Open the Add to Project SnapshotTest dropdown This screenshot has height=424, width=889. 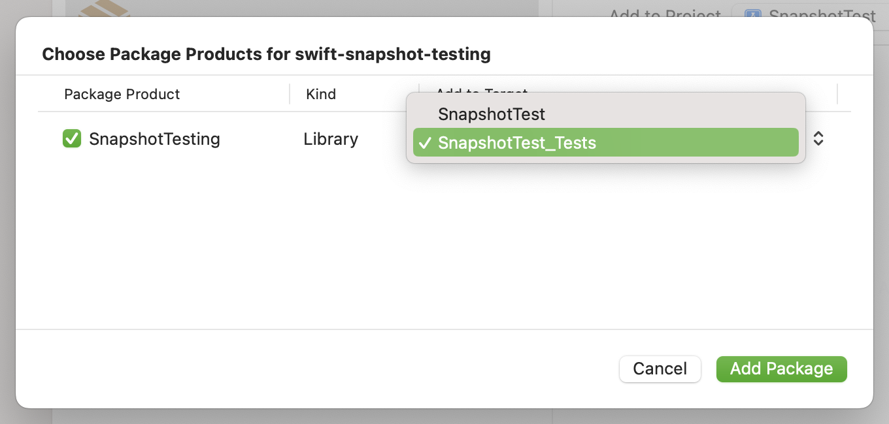[x=811, y=14]
